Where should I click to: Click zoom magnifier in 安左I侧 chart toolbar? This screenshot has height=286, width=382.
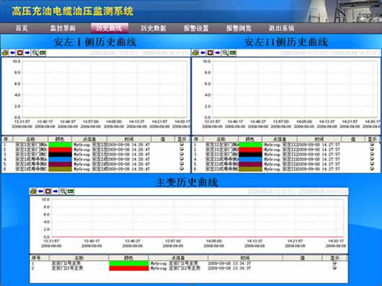35,53
